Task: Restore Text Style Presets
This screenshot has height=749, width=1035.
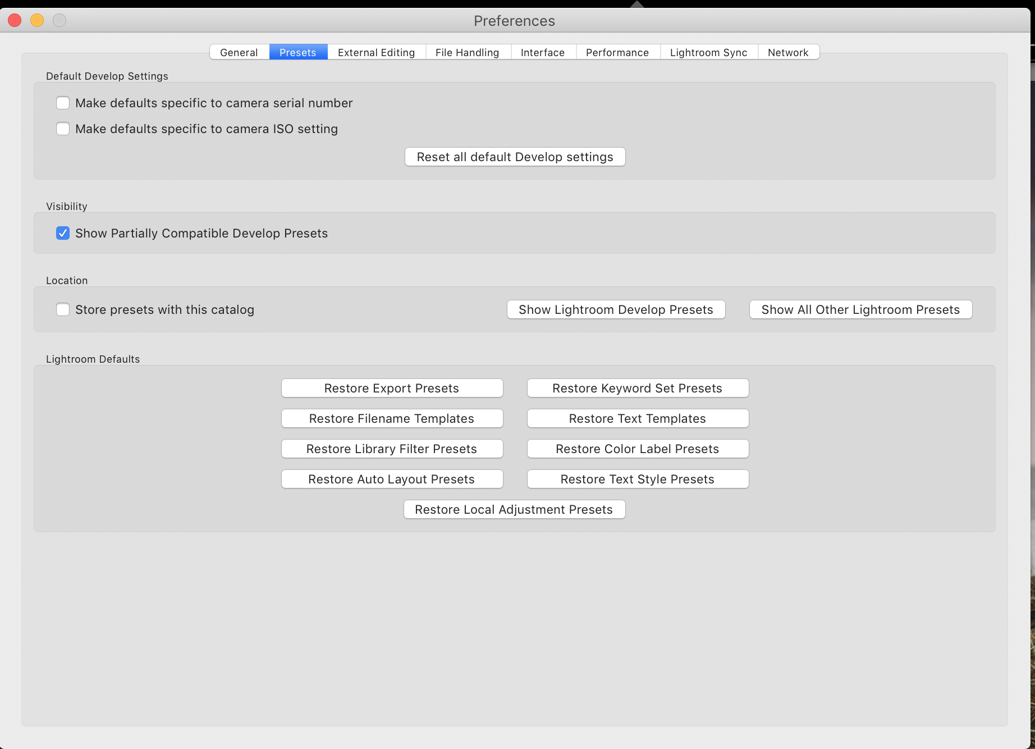Action: point(638,479)
